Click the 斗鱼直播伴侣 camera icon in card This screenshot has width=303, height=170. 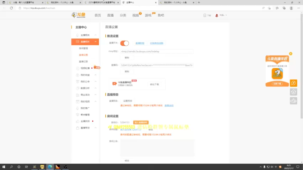pyautogui.click(x=114, y=83)
